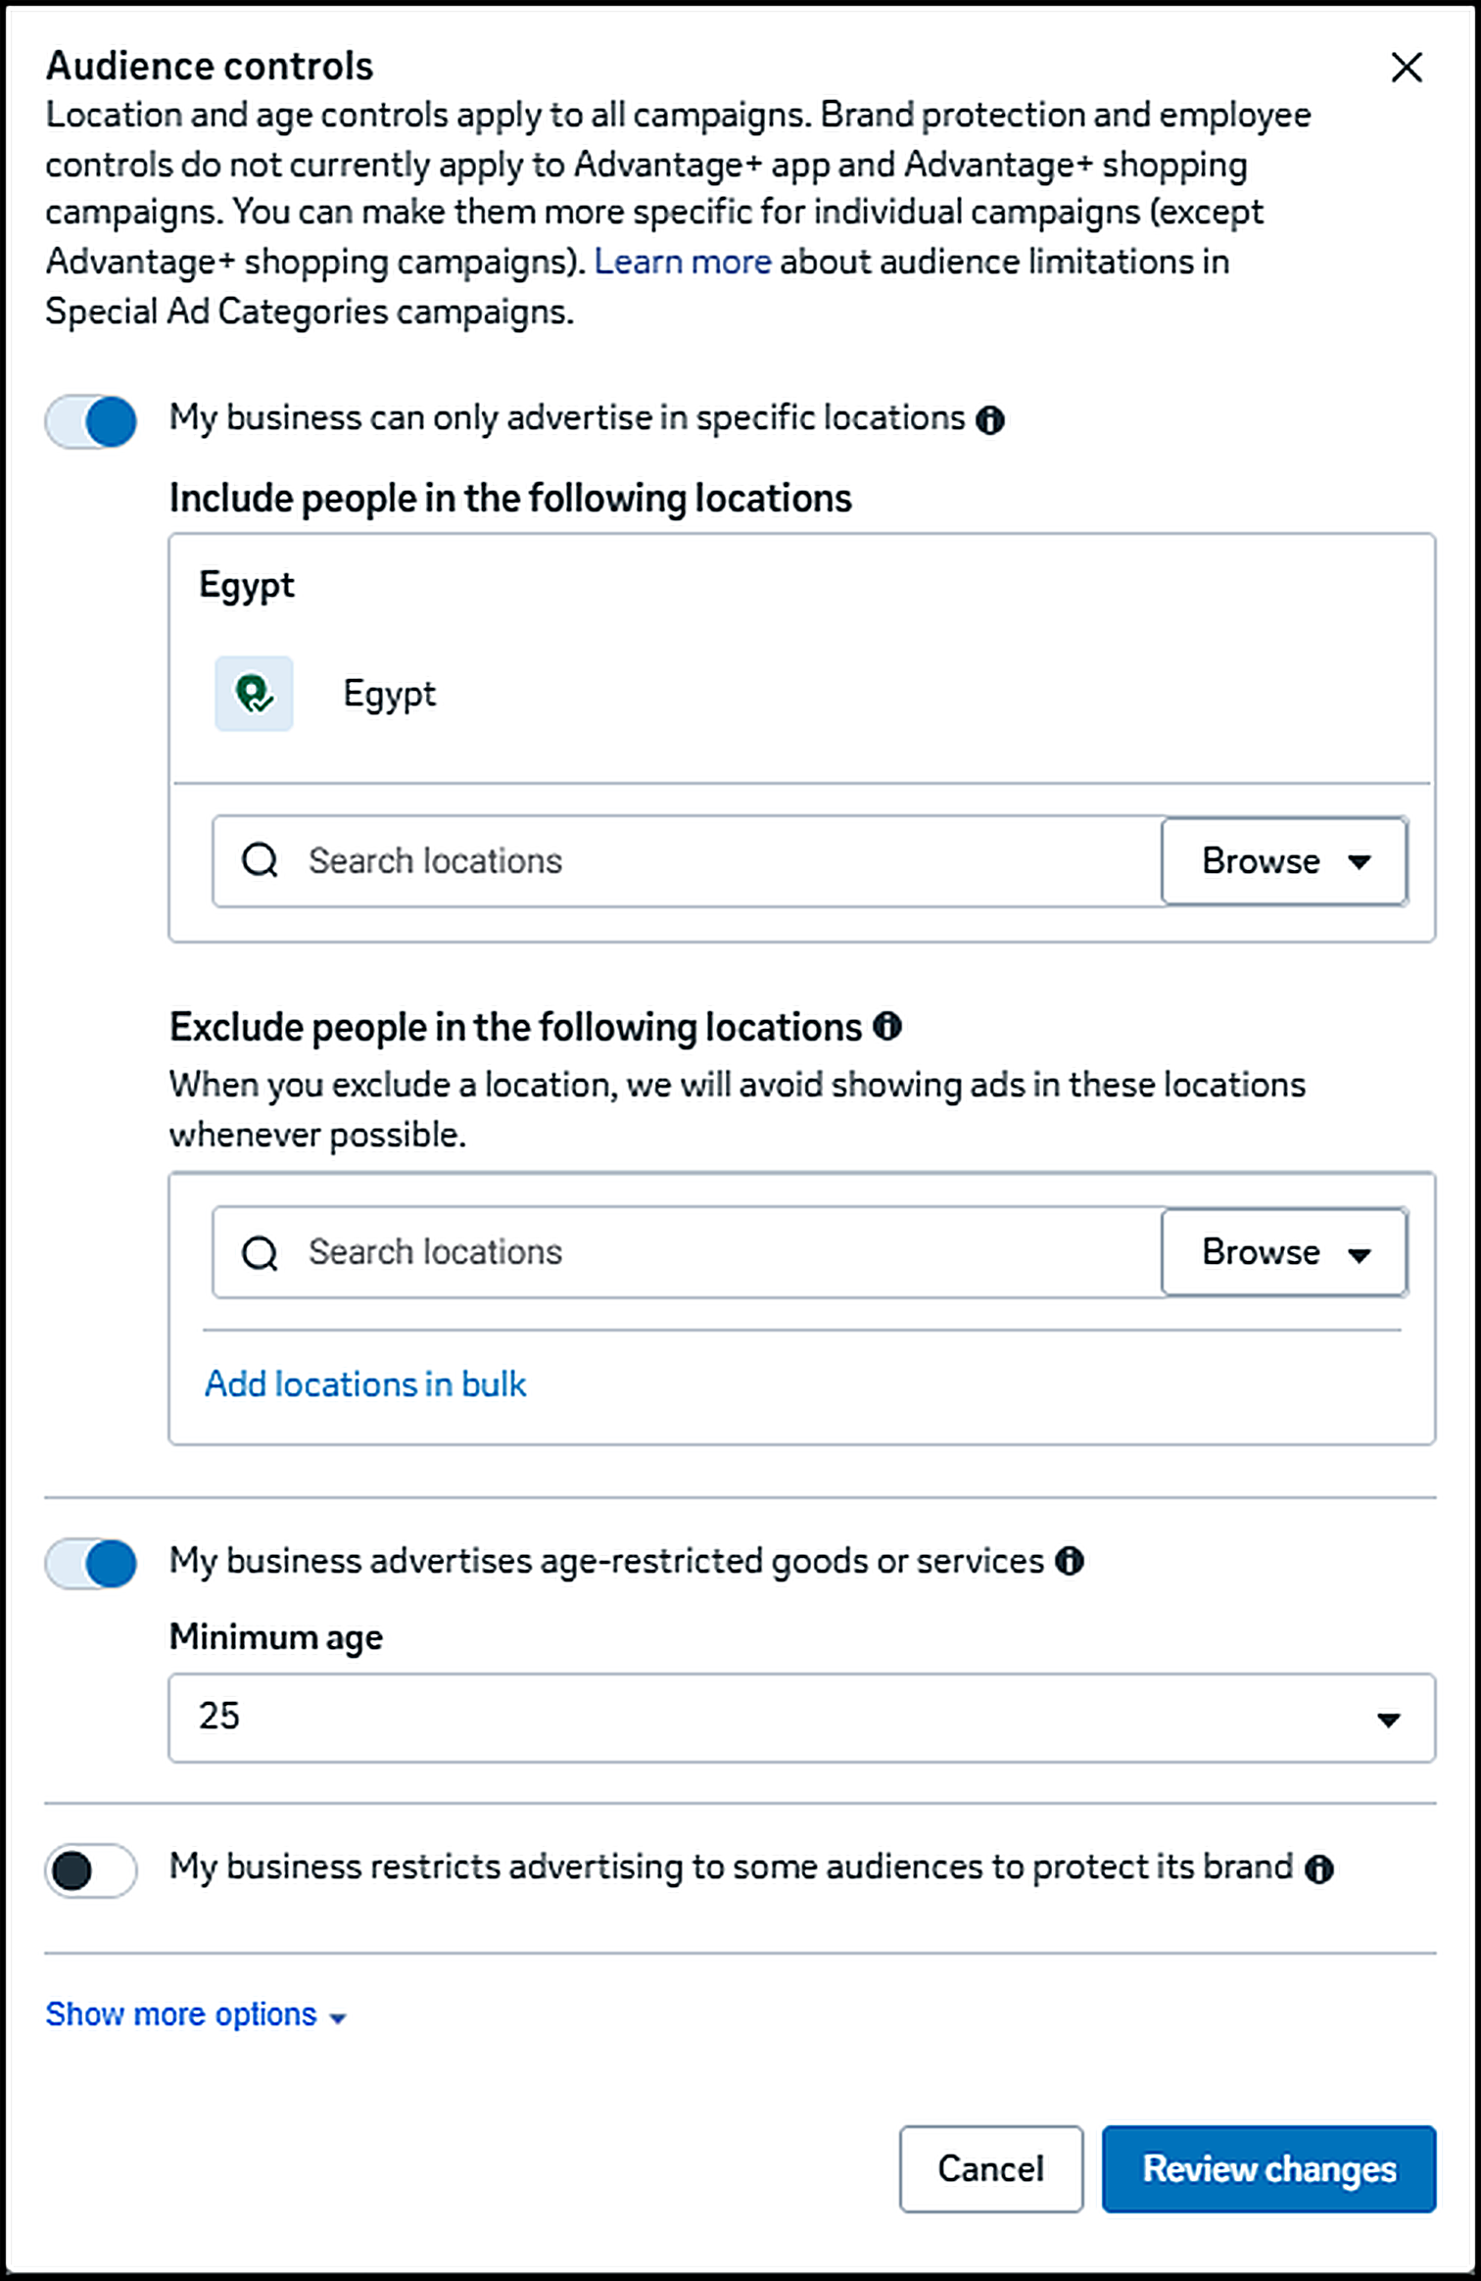The height and width of the screenshot is (2281, 1481).
Task: Open Browse dropdown for excluded locations
Action: click(x=1284, y=1252)
